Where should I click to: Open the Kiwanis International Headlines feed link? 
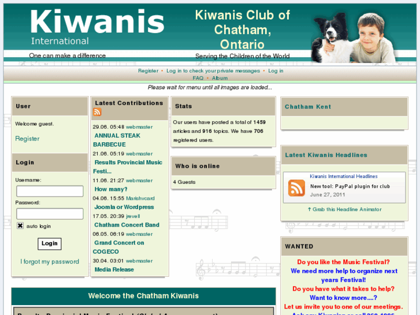click(344, 176)
